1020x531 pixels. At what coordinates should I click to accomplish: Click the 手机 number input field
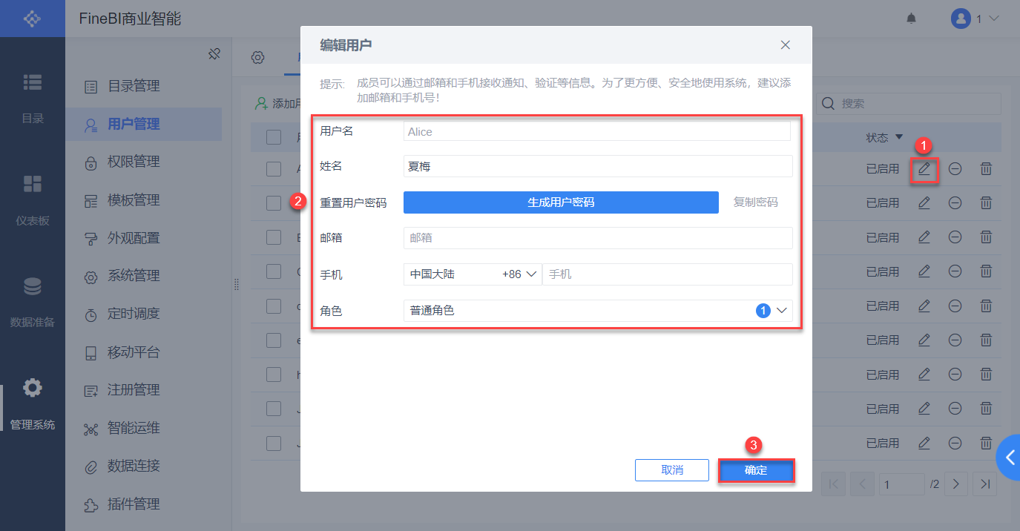(x=668, y=274)
